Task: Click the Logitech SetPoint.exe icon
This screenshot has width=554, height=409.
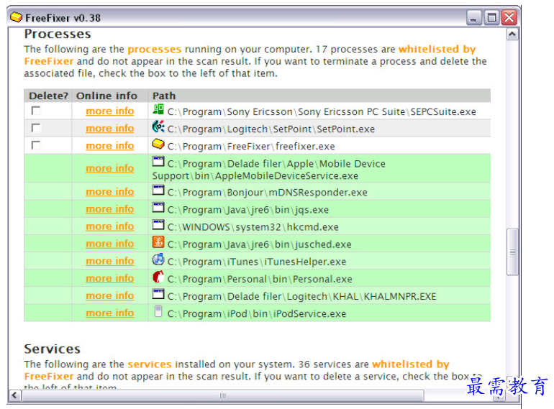Action: coord(158,127)
